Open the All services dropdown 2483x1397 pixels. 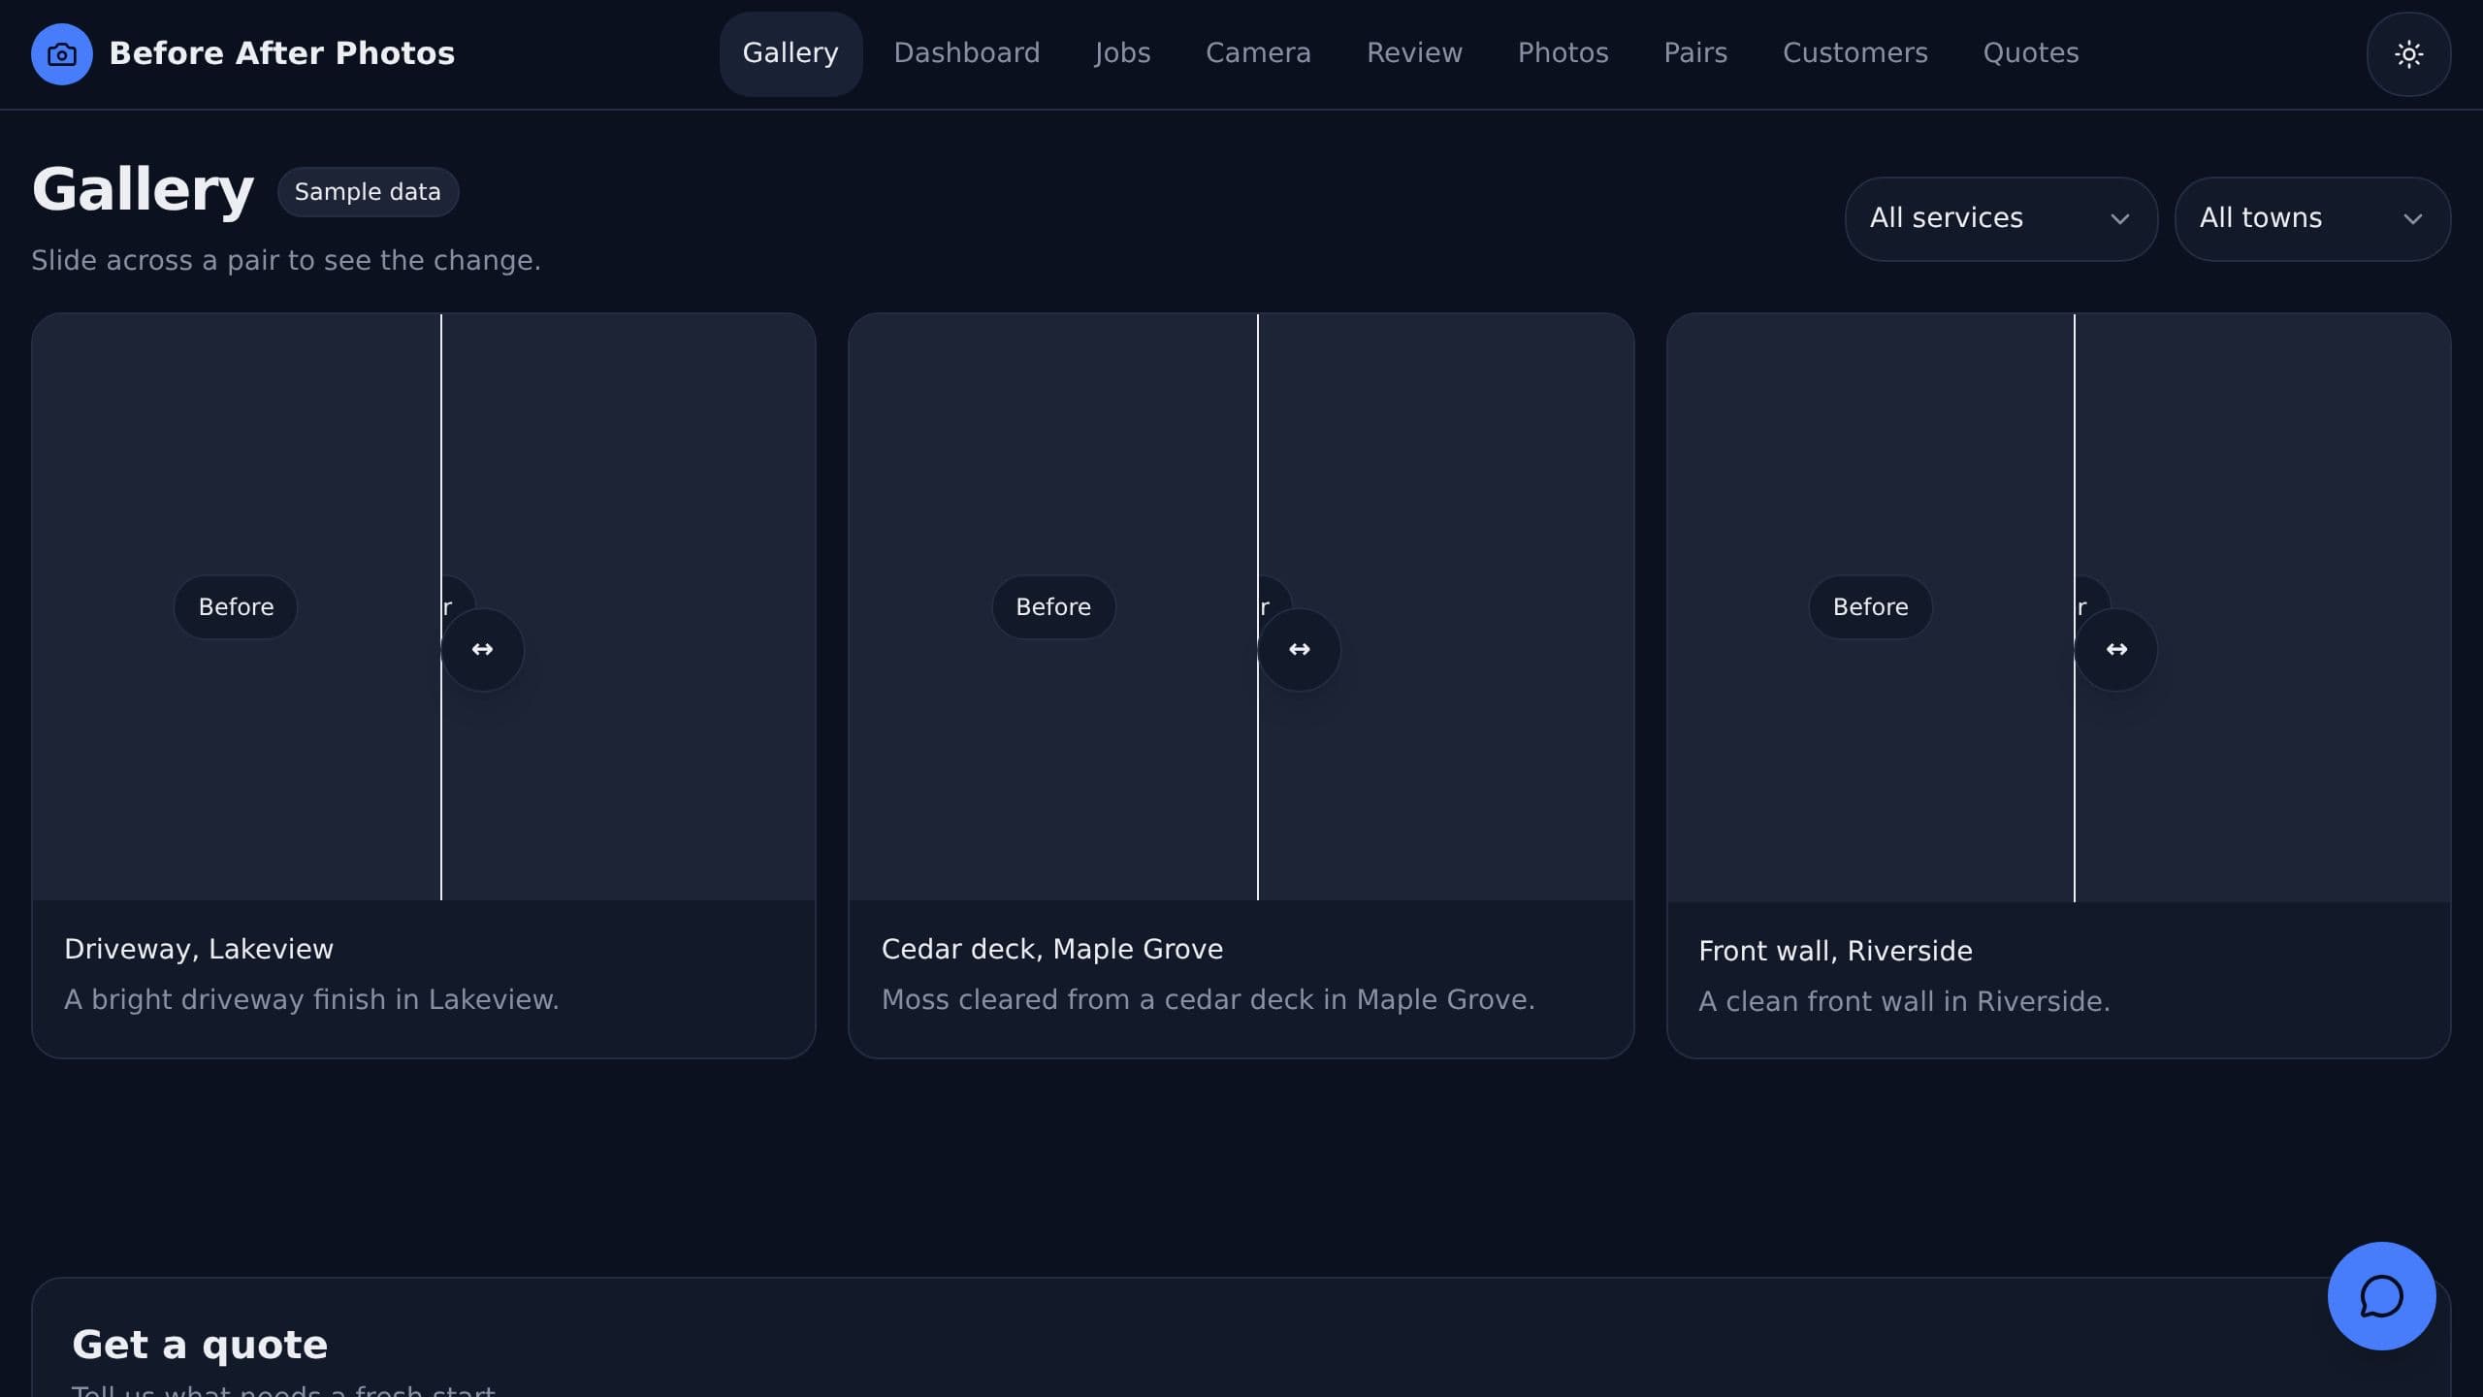2001,218
